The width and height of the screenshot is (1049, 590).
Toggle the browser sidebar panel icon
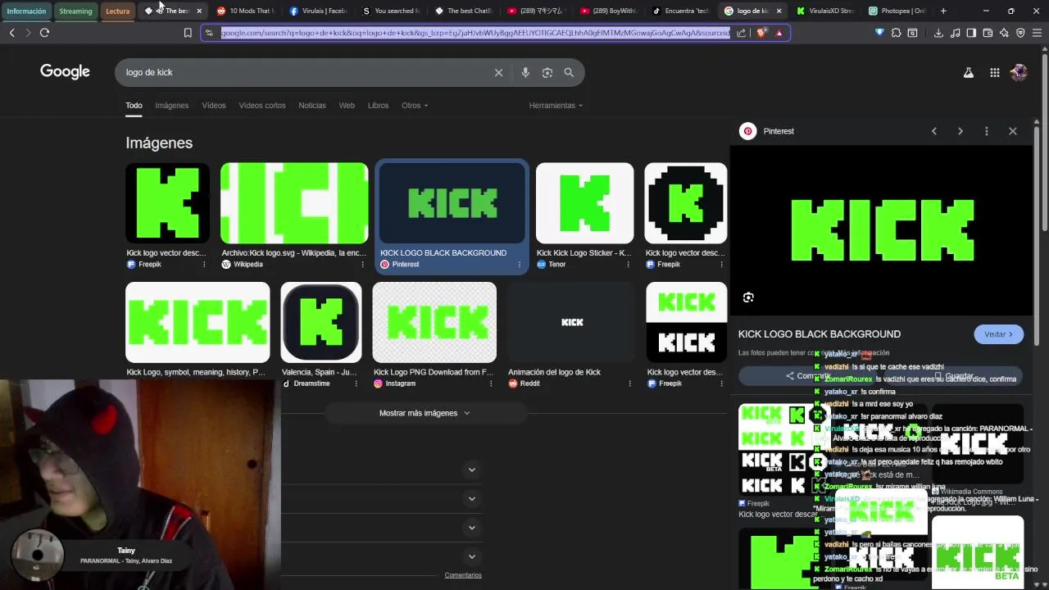pos(971,33)
